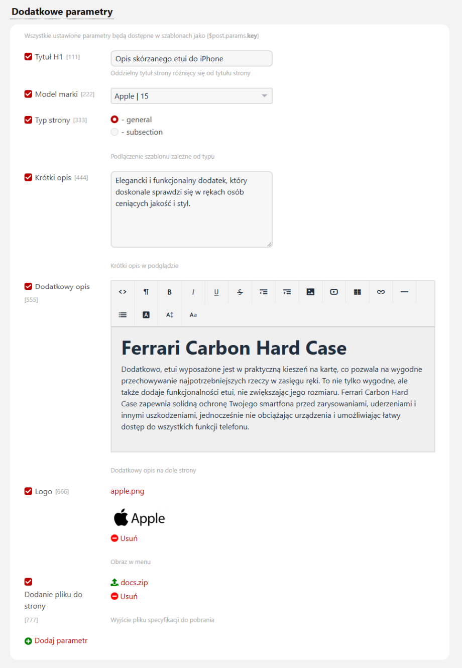Select the subsection page type radio
The image size is (462, 668).
(114, 132)
